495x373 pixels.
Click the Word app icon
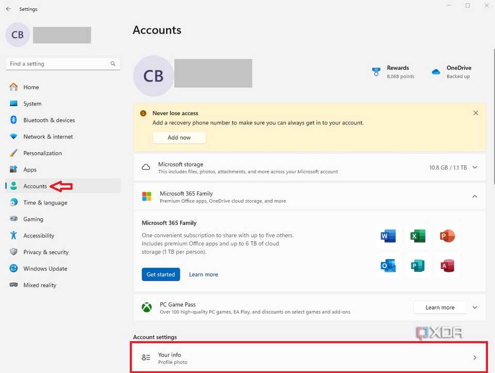[388, 236]
